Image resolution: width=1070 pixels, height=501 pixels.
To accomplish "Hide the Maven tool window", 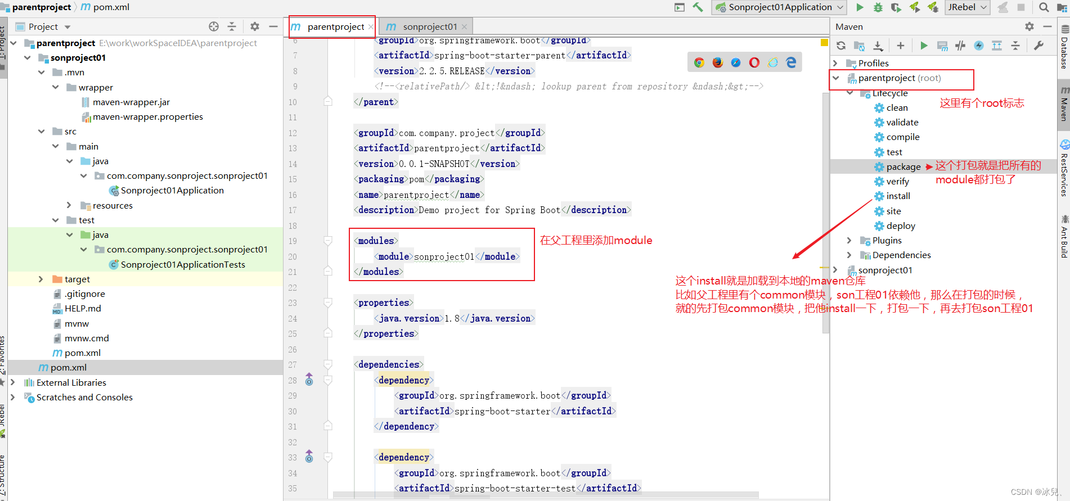I will (1047, 26).
